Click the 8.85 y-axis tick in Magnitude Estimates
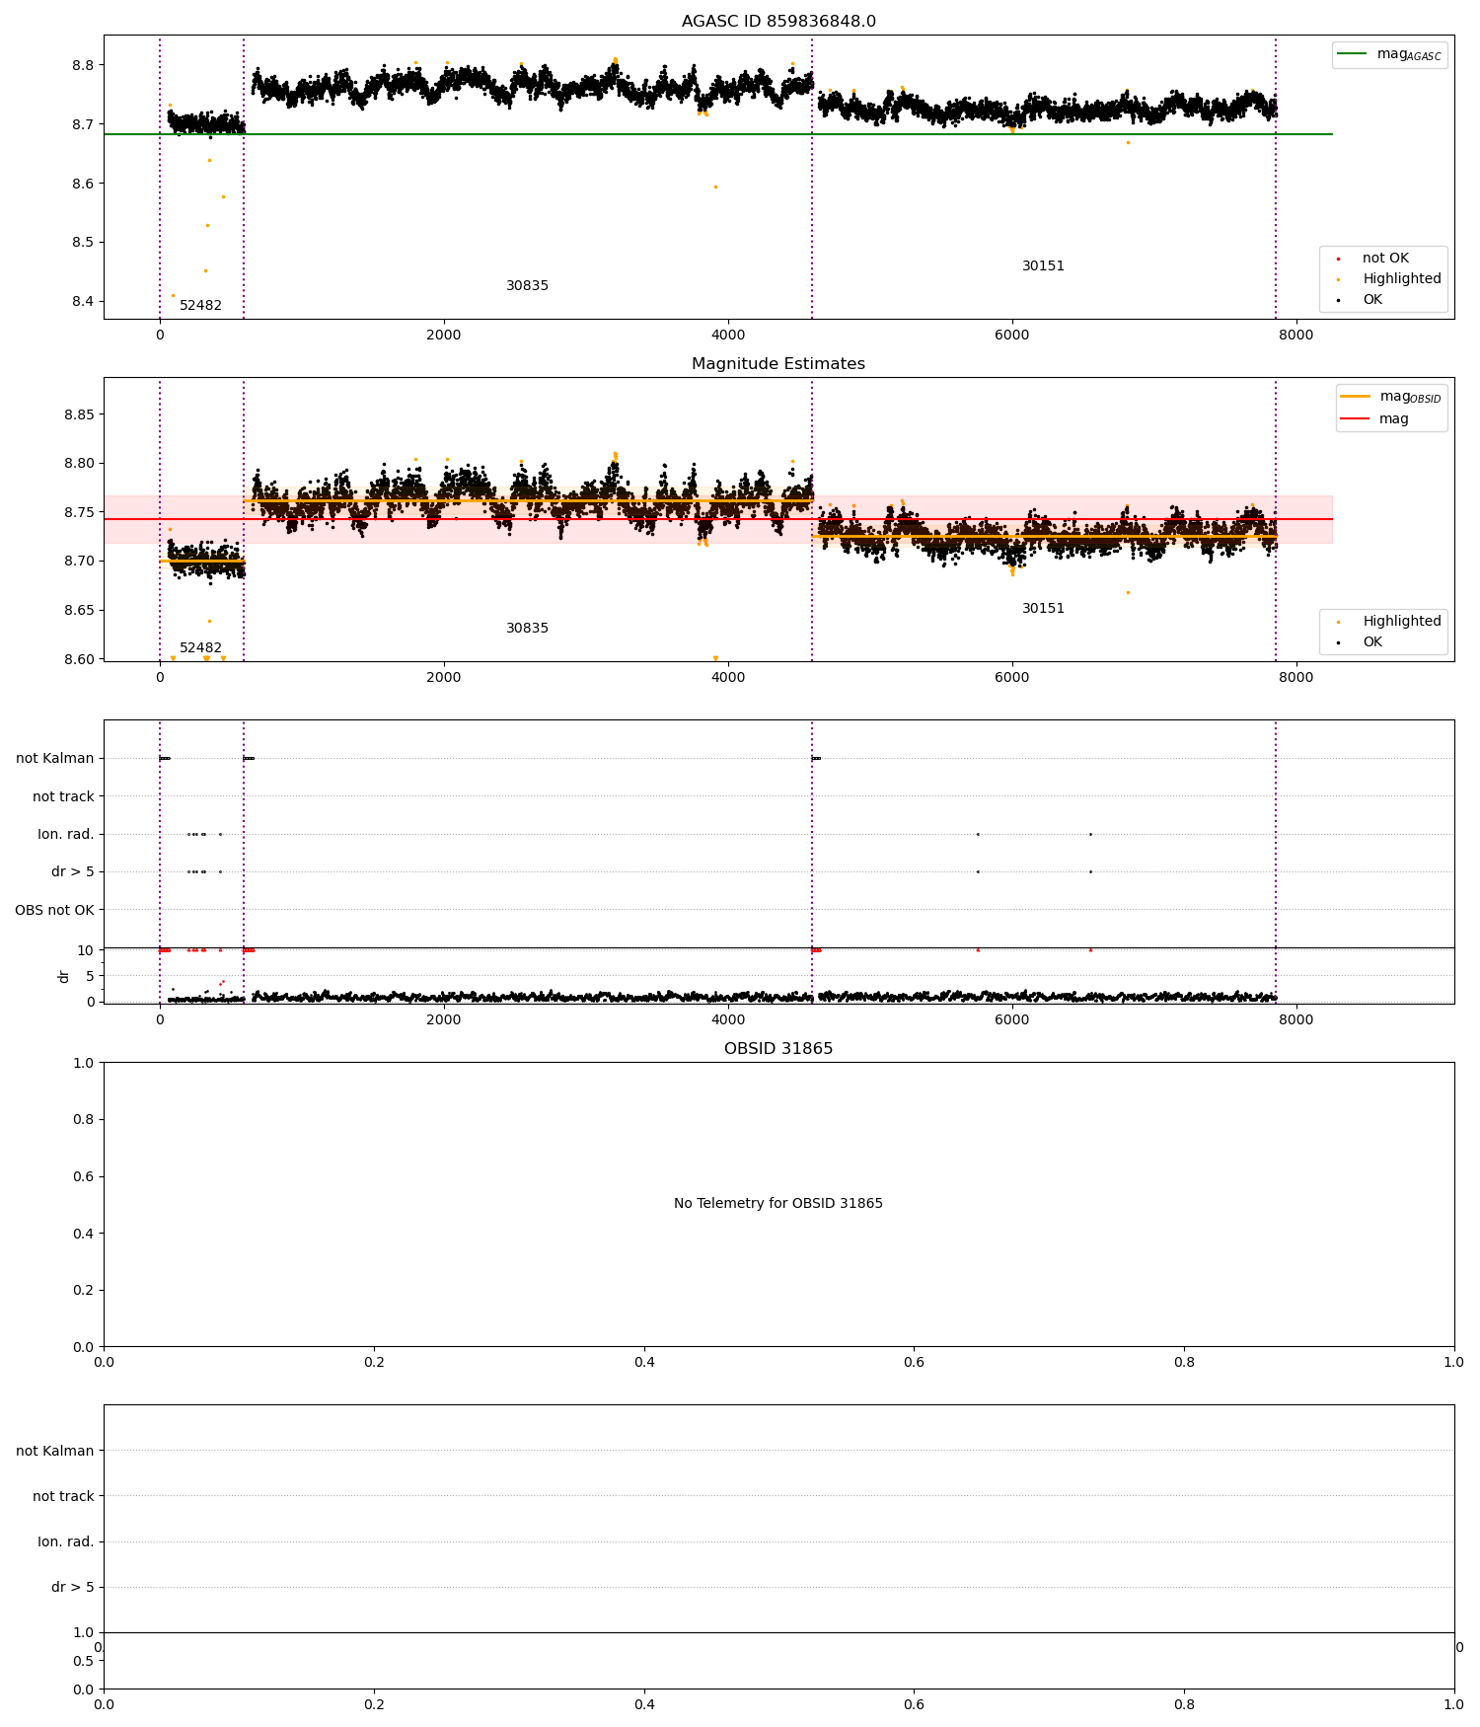 (x=79, y=414)
